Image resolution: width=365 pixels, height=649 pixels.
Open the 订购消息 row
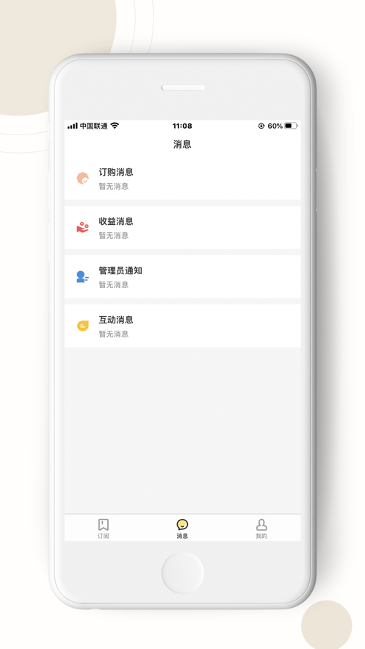coord(182,179)
